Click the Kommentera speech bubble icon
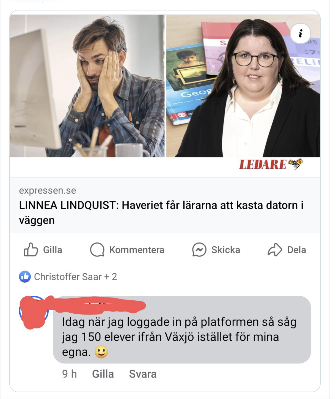This screenshot has width=336, height=399. [x=97, y=250]
